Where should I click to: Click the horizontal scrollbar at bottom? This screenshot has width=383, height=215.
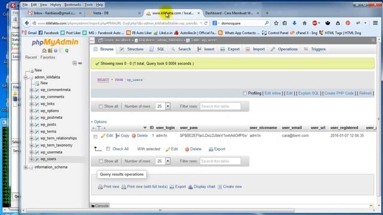tap(160, 210)
